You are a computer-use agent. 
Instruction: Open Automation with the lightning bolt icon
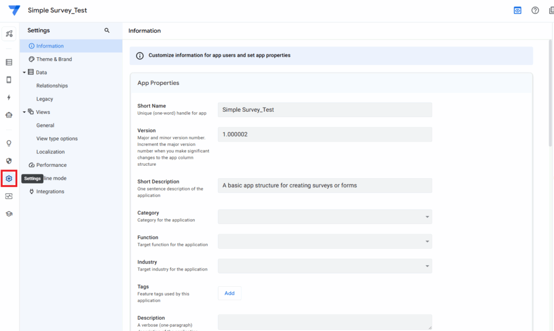(9, 97)
